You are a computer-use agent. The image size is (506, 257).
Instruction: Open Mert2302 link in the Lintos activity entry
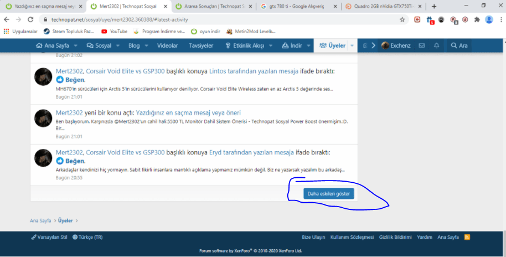coord(69,71)
